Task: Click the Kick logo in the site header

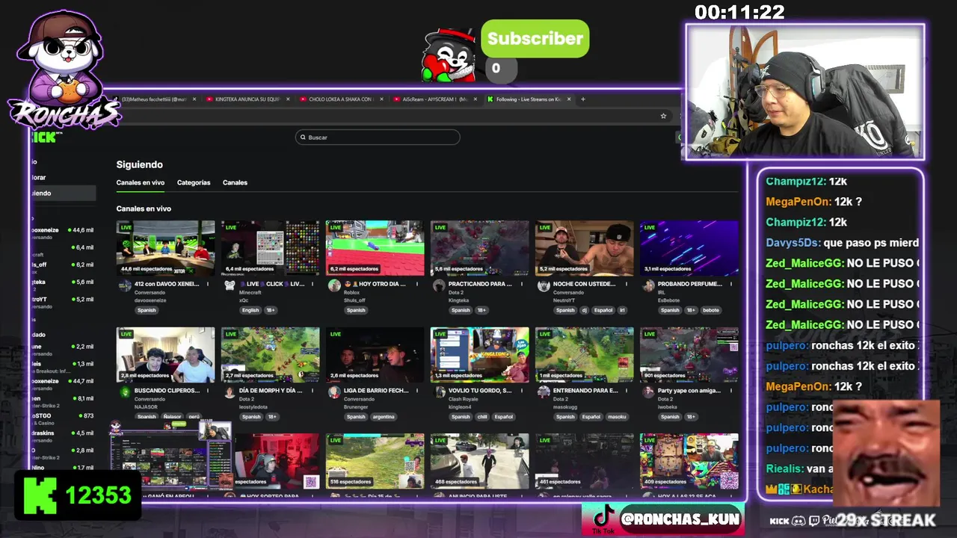Action: click(43, 137)
